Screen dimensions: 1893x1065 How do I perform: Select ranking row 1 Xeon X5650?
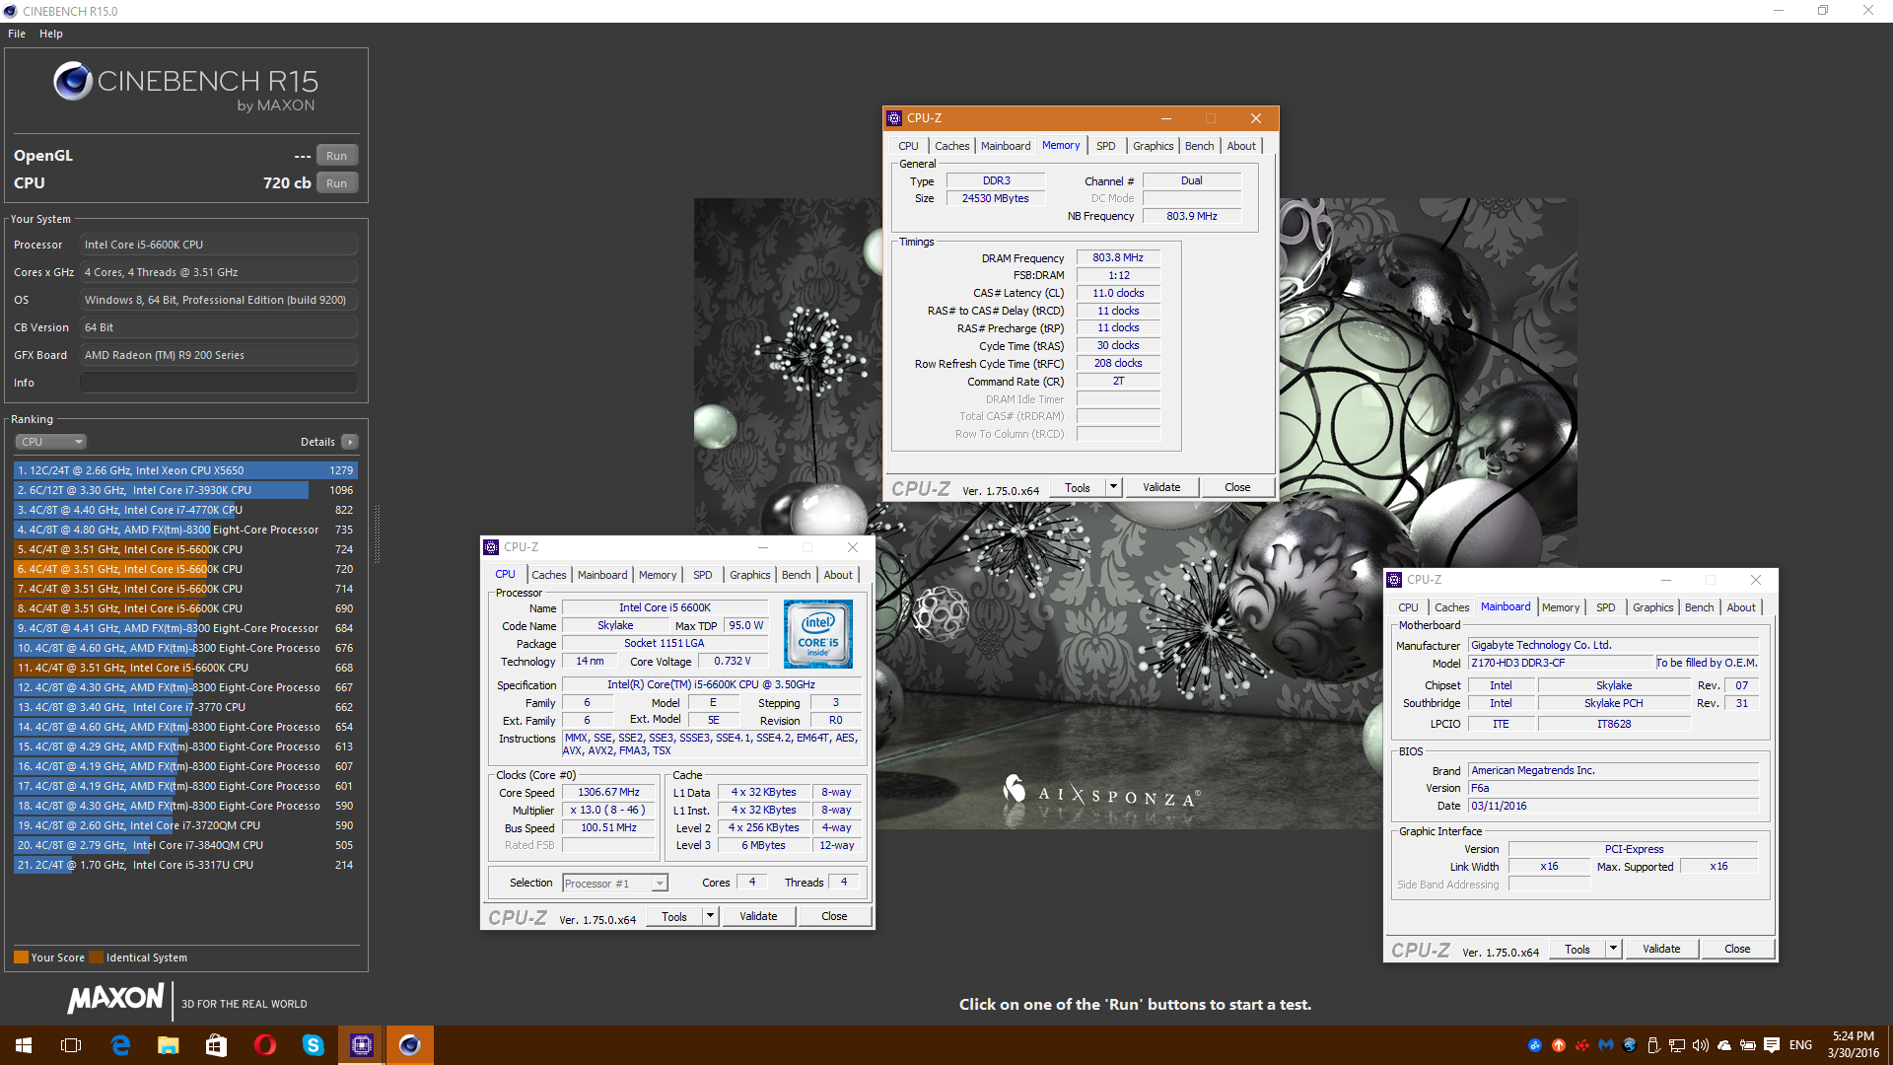click(185, 470)
